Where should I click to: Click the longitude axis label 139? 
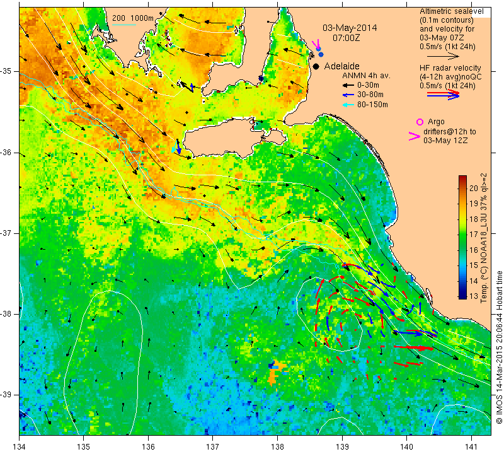click(x=342, y=446)
